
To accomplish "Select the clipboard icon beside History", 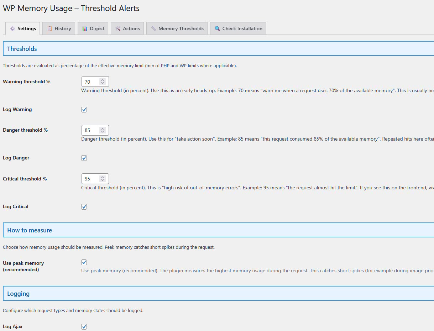I will (49, 28).
